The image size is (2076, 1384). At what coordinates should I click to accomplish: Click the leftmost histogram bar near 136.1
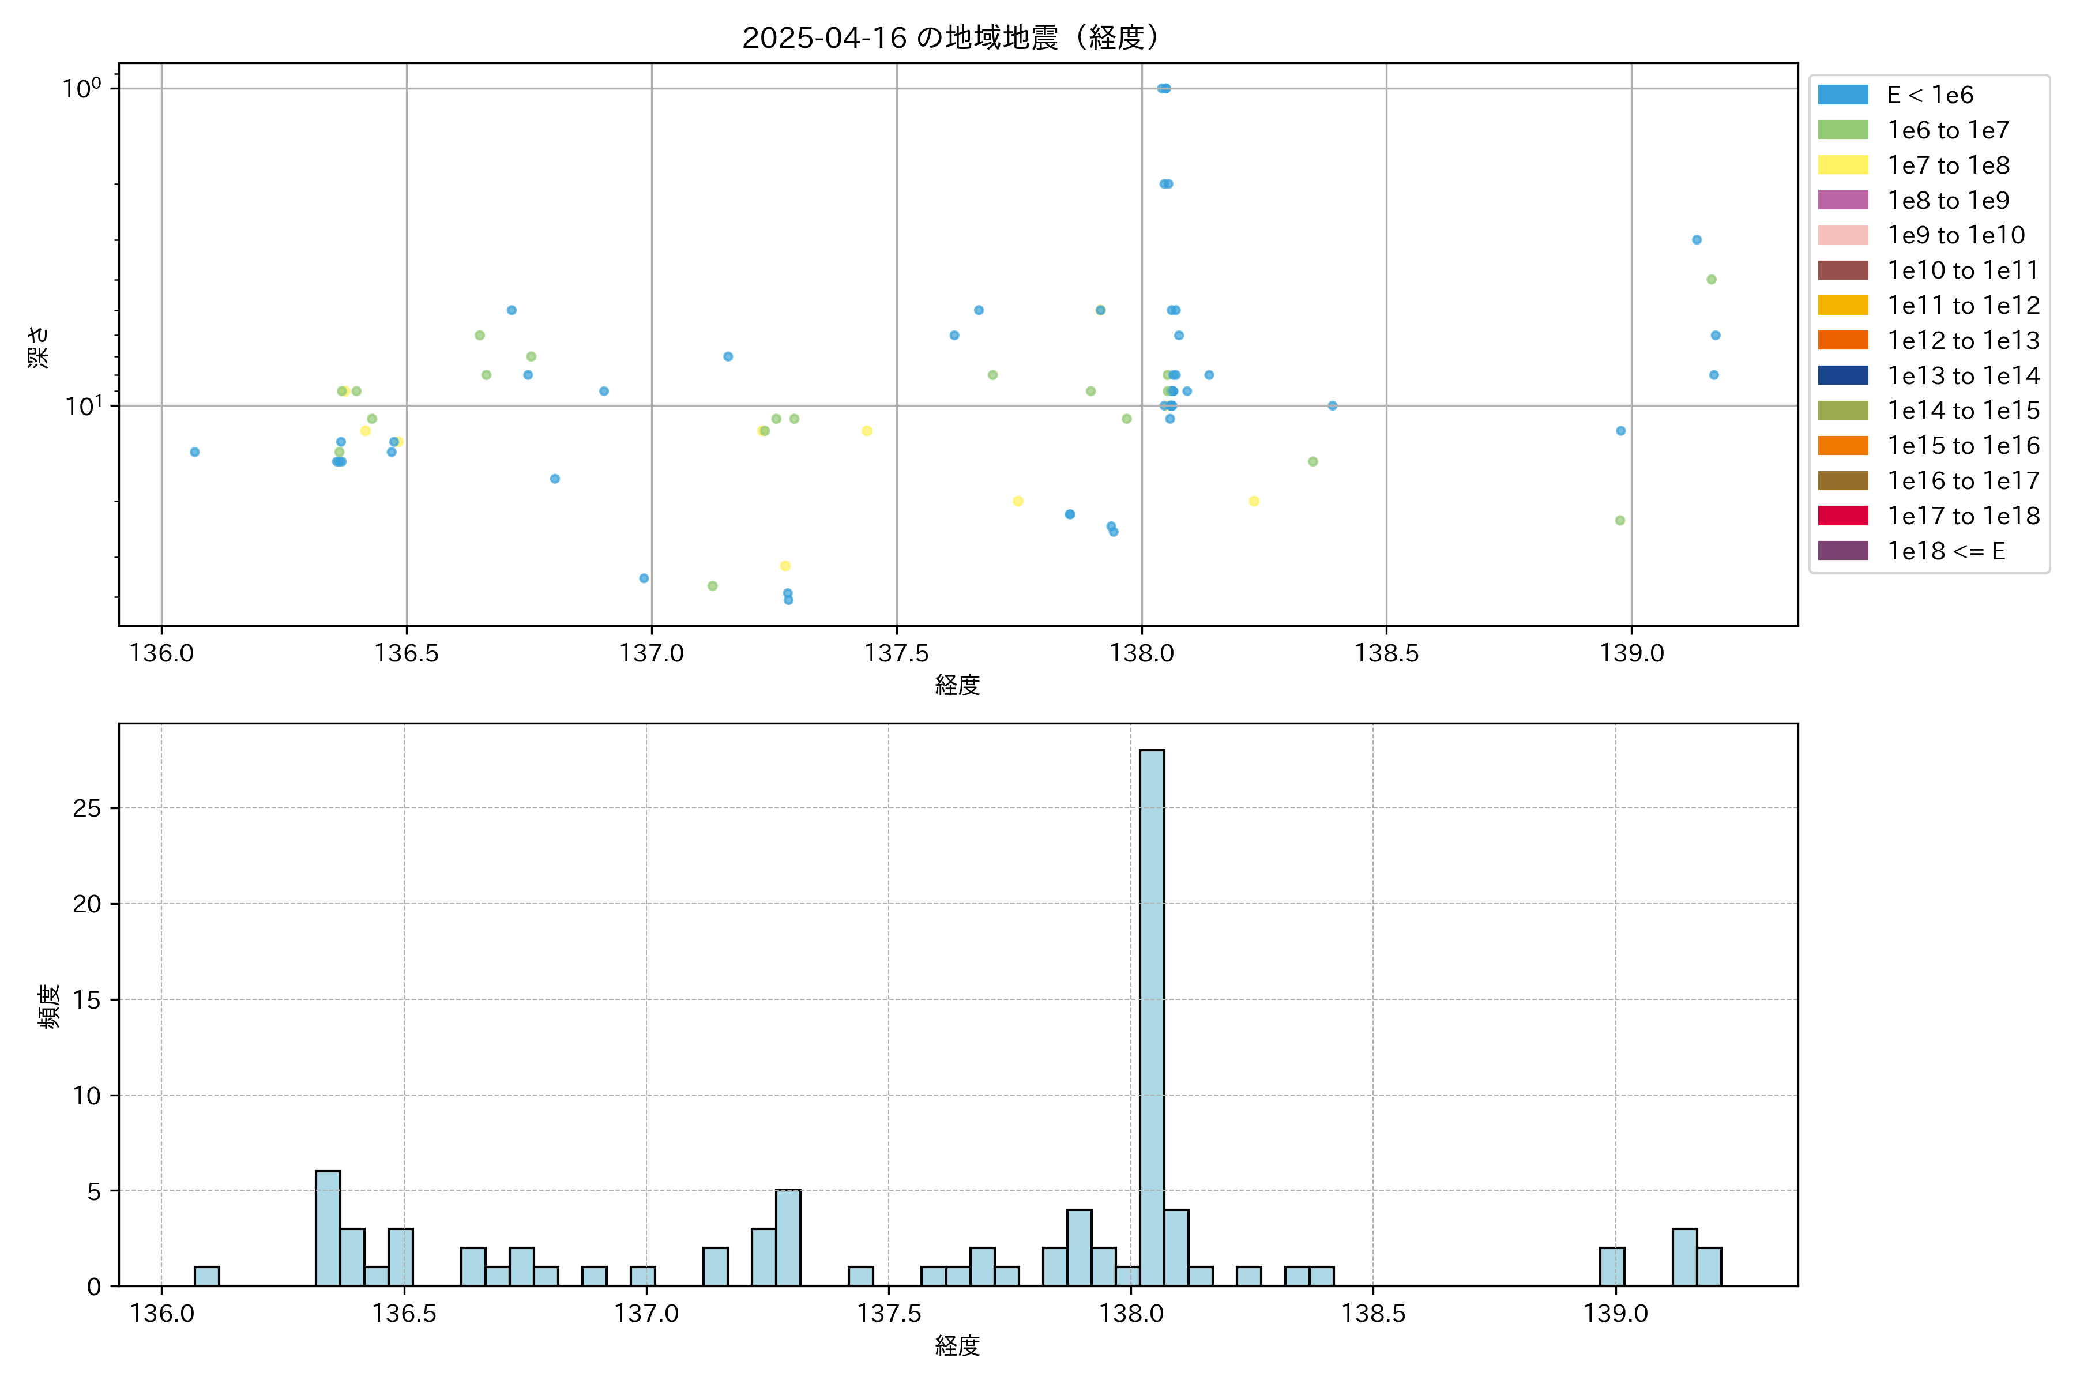206,1276
